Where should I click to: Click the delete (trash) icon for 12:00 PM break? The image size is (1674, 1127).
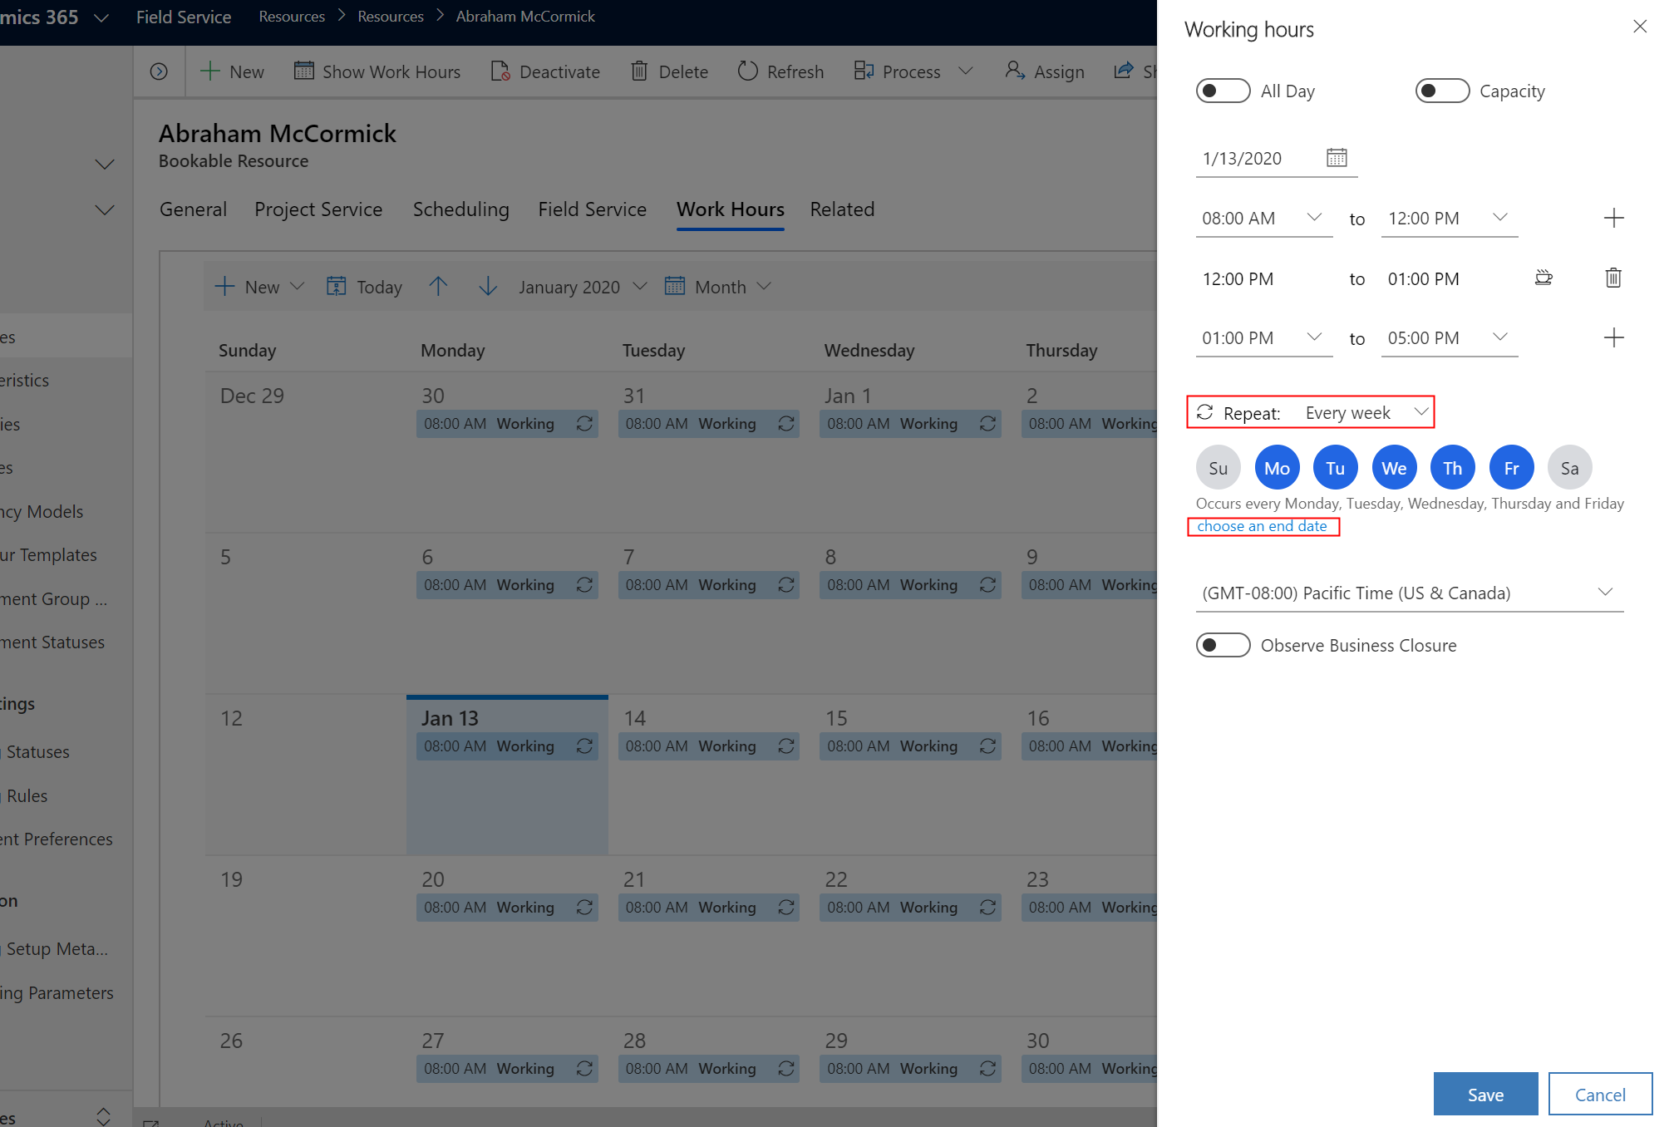pos(1613,277)
